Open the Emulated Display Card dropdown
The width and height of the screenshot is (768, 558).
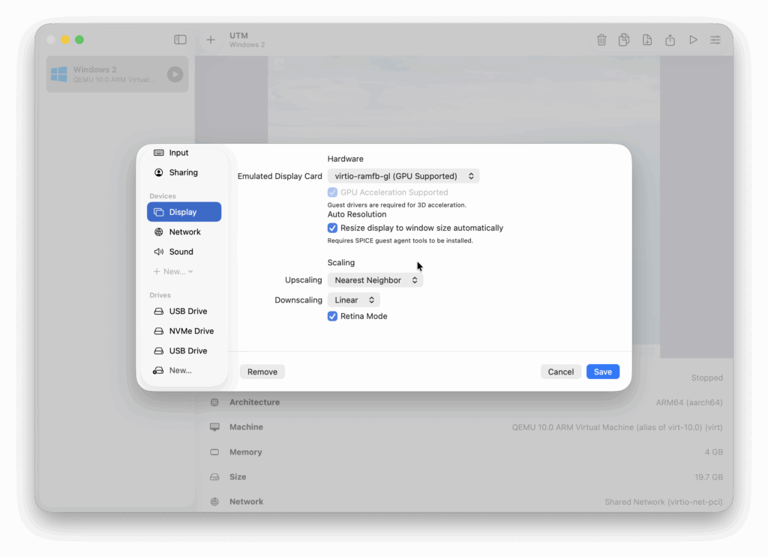pyautogui.click(x=403, y=176)
